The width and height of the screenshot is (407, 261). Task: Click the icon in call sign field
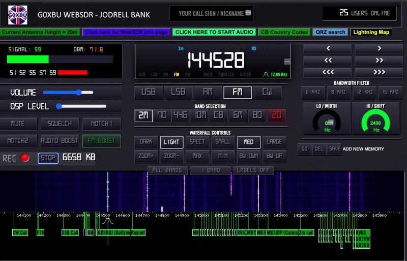(248, 13)
